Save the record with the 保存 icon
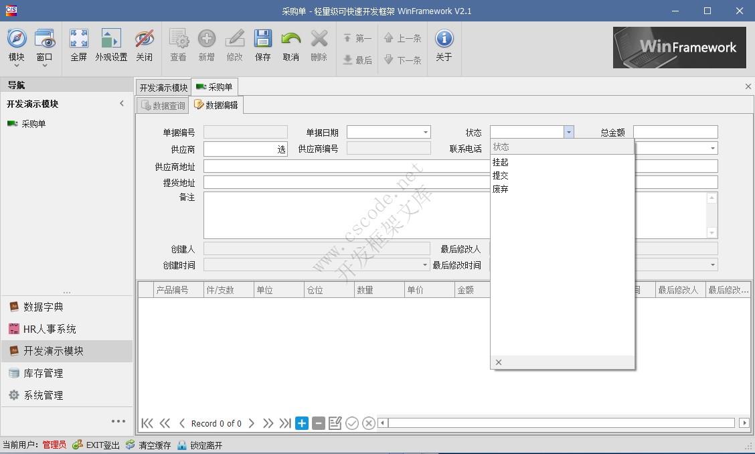The width and height of the screenshot is (755, 454). 262,46
